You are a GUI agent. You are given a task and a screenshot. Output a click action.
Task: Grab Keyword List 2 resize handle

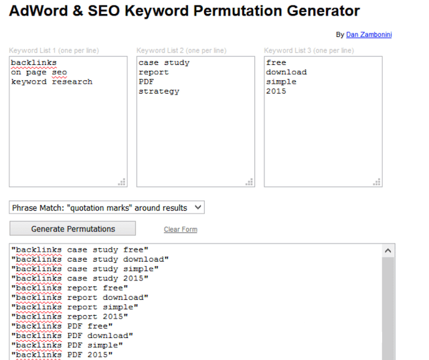(250, 182)
